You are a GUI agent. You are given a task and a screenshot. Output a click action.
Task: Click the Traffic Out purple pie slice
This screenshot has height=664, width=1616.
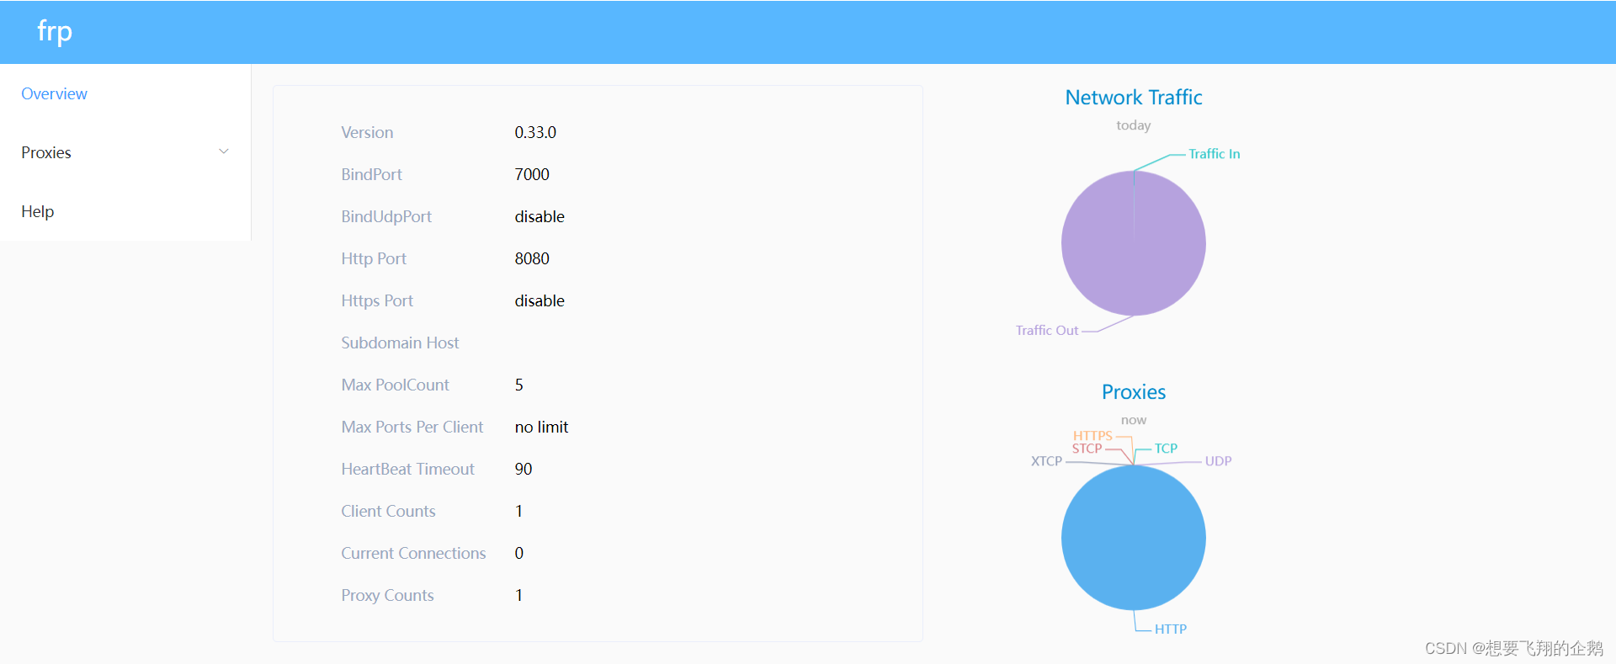(x=1133, y=244)
